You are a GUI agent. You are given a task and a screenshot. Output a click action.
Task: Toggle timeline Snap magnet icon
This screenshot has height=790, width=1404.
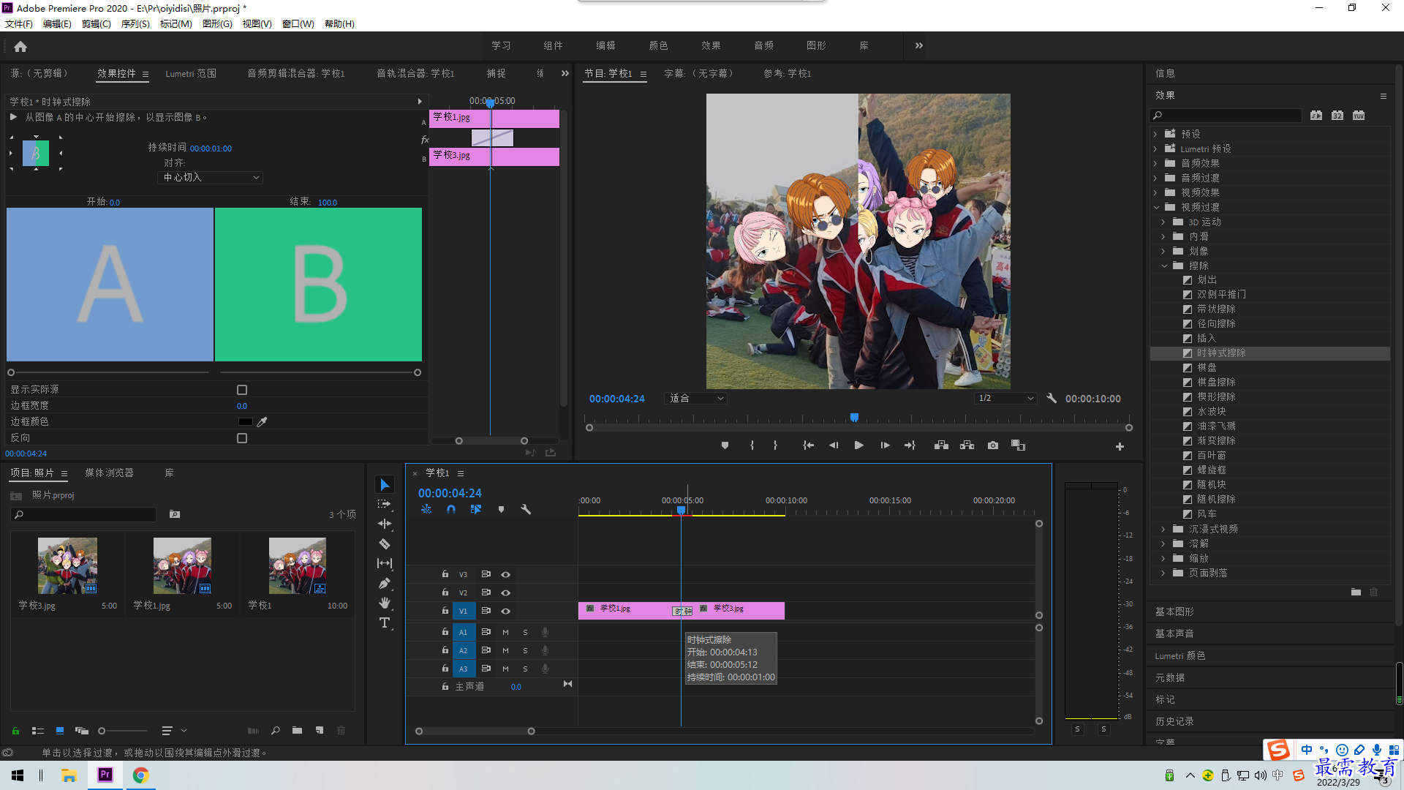(x=451, y=509)
